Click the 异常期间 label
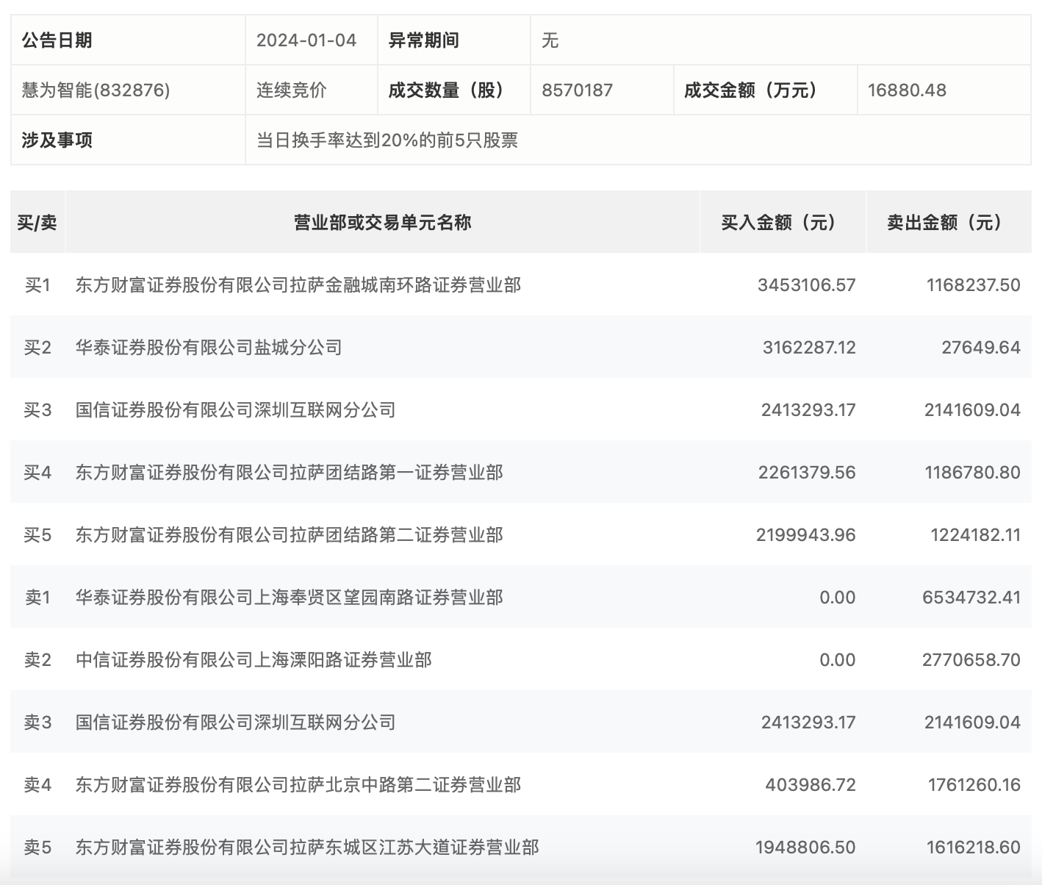Viewport: 1042px width, 885px height. 424,40
